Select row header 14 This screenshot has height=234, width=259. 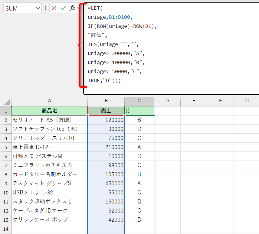[5, 229]
